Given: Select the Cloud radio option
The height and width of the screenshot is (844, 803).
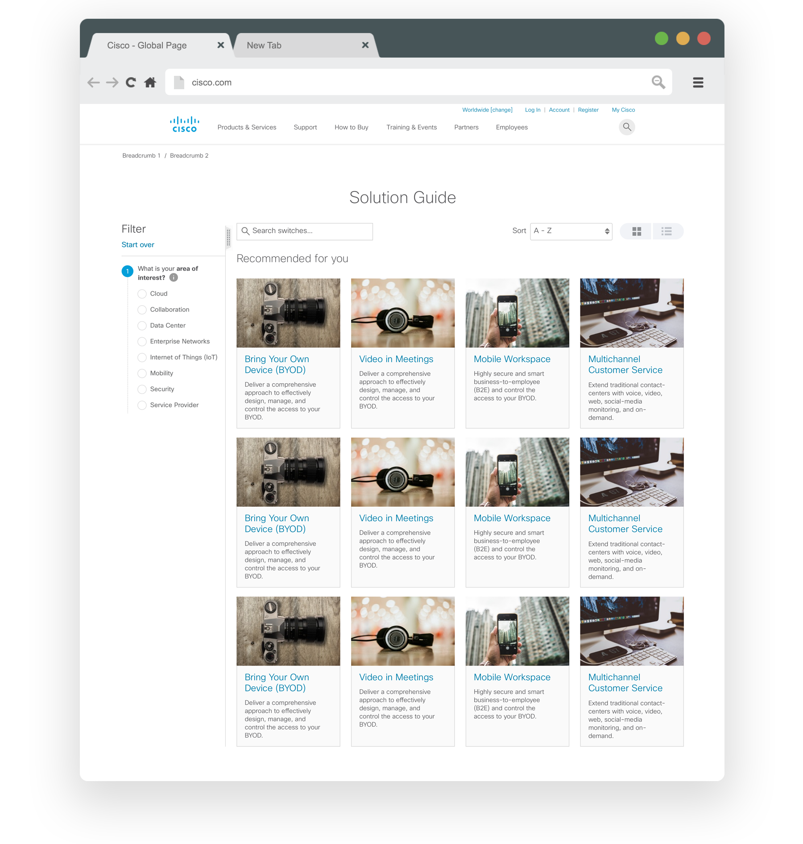Looking at the screenshot, I should (142, 294).
